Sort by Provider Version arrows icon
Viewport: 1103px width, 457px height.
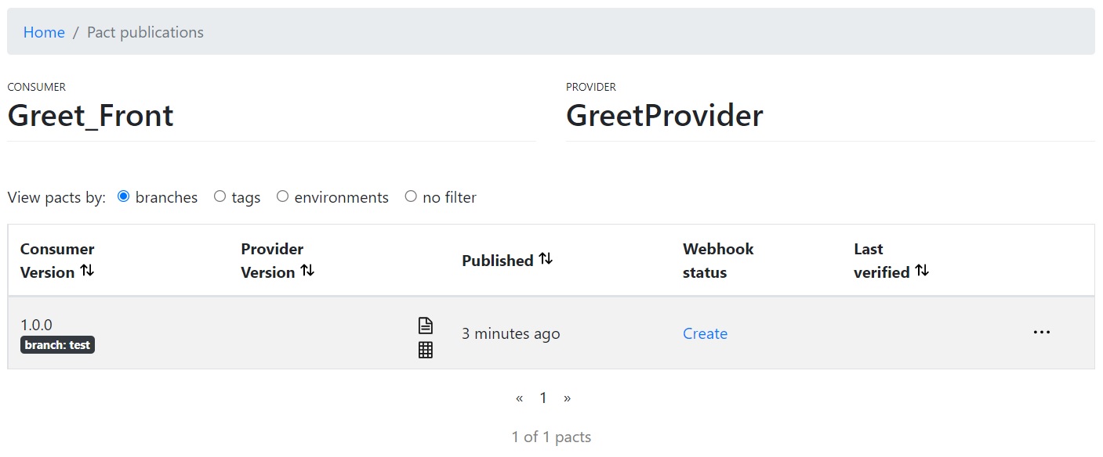(308, 271)
